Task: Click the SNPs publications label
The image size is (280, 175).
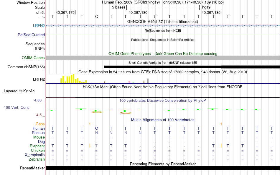Action: click(40, 49)
